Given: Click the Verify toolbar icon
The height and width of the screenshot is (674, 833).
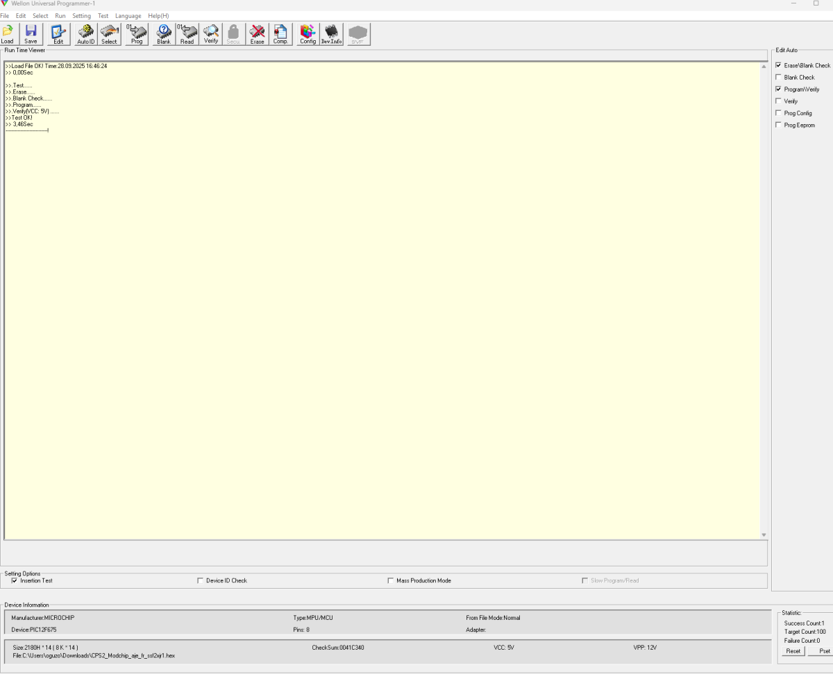Looking at the screenshot, I should pos(211,34).
